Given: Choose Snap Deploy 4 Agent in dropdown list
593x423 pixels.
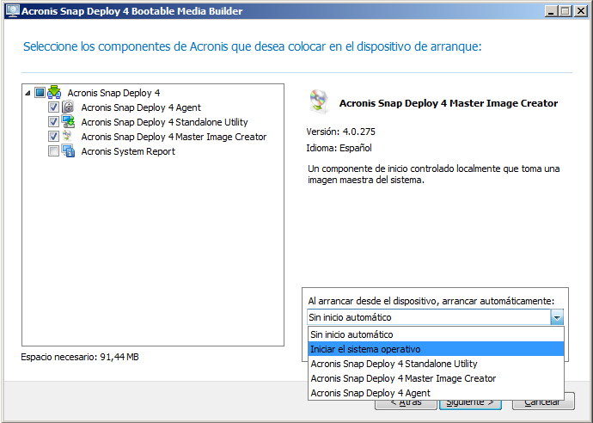Looking at the screenshot, I should coord(436,393).
